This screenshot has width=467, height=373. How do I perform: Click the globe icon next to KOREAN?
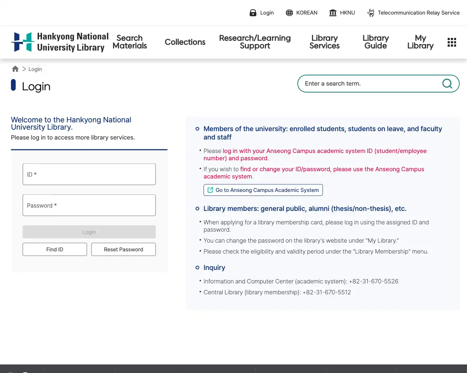coord(289,13)
